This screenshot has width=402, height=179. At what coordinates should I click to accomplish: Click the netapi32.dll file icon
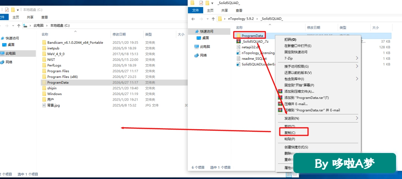tap(239, 47)
